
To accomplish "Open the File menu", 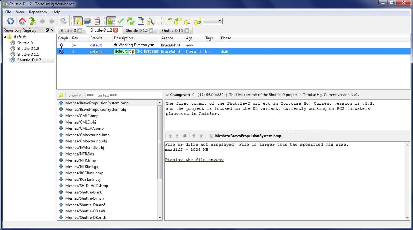I will 8,12.
